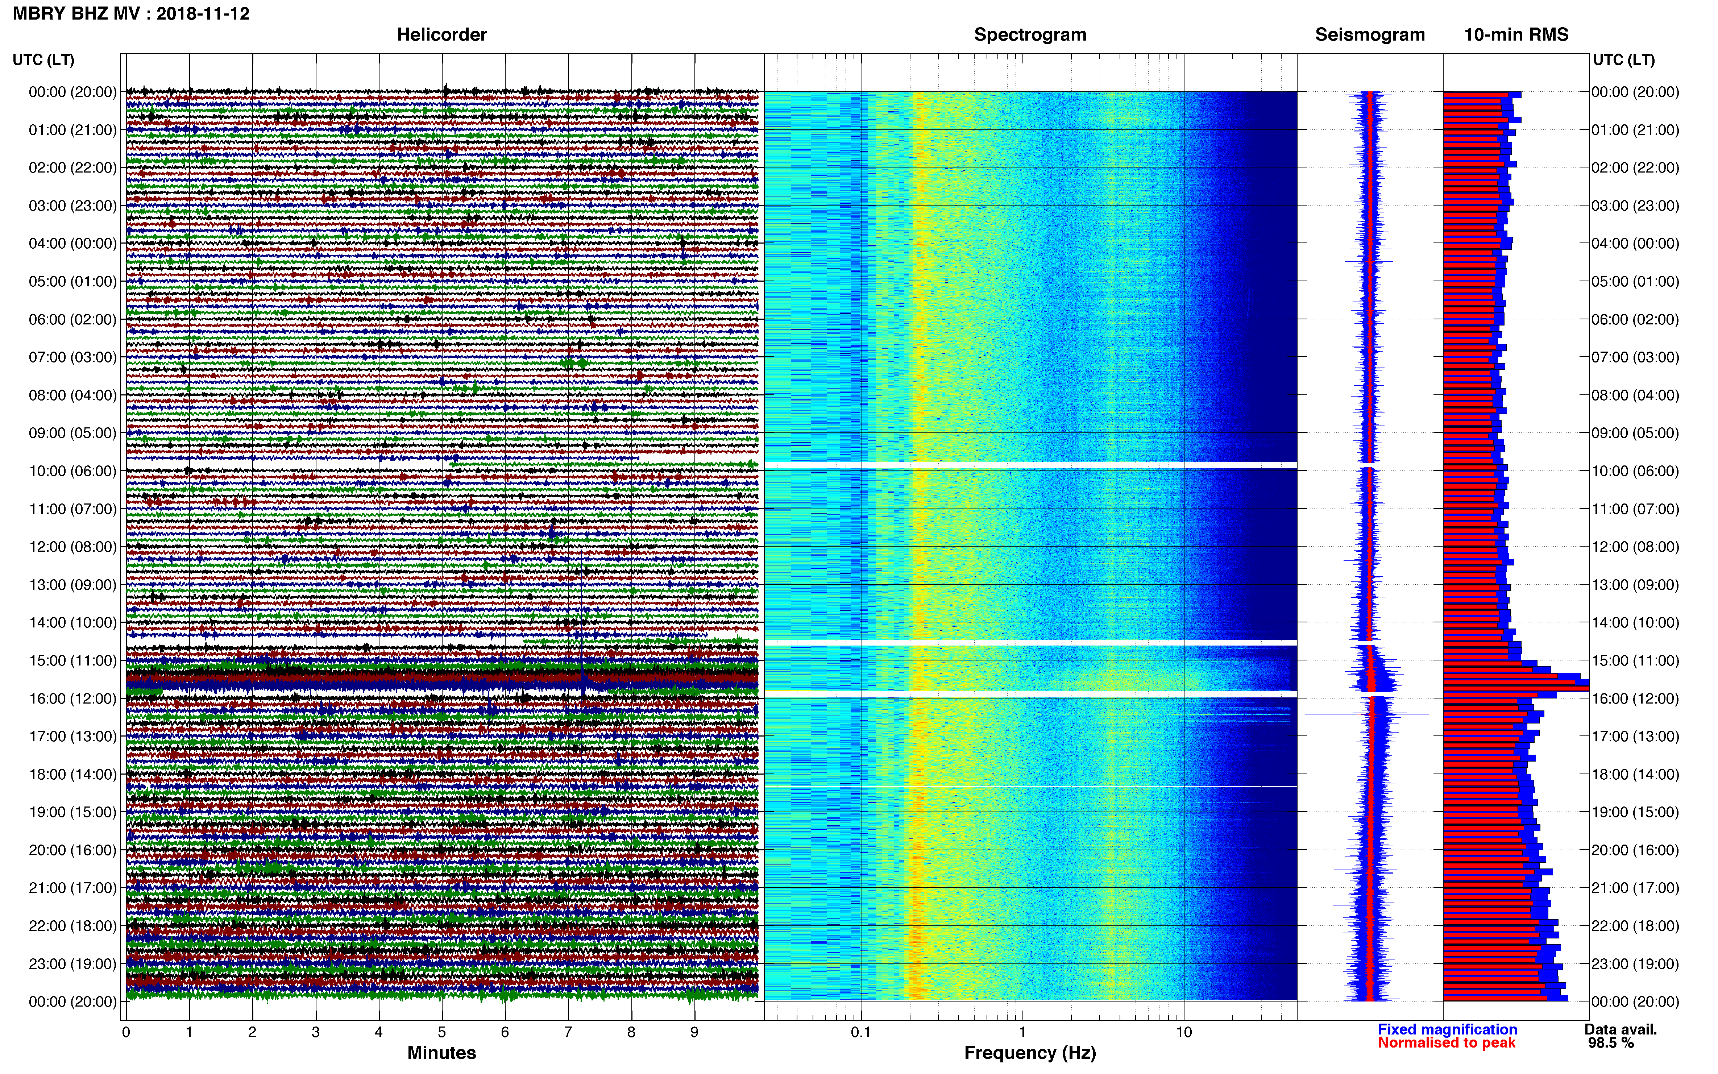
Task: Click left time label '08:00 (04:00)'
Action: coord(72,395)
